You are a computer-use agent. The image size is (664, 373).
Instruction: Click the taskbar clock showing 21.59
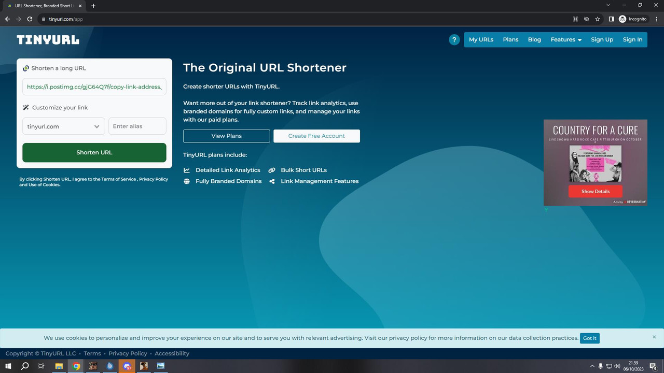point(633,366)
